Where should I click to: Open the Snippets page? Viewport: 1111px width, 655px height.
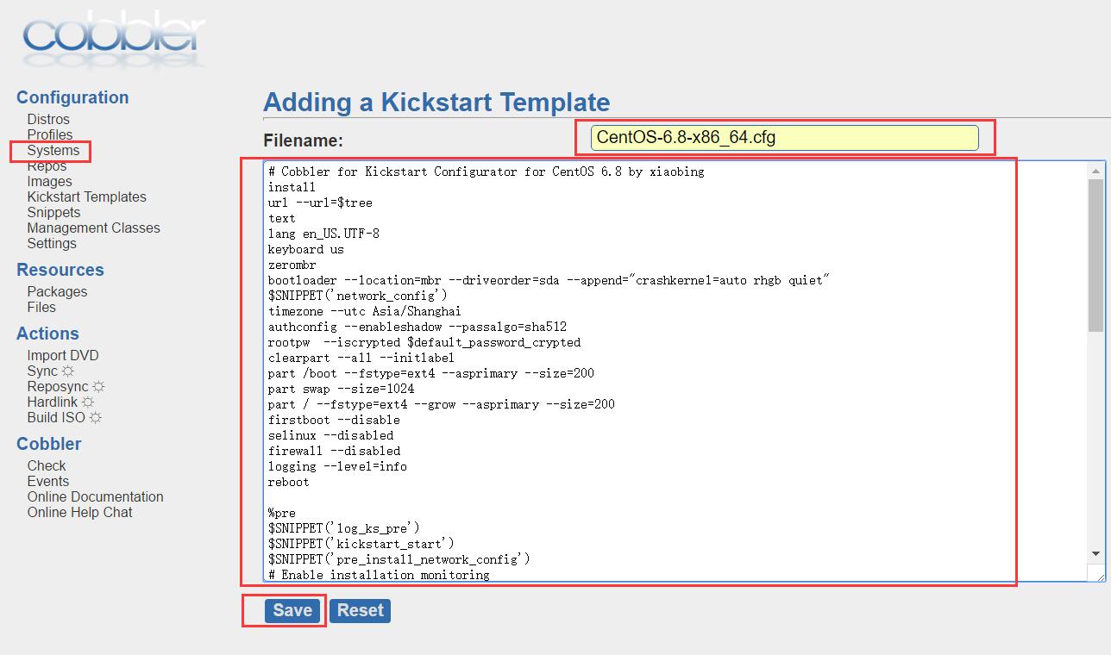[x=53, y=212]
